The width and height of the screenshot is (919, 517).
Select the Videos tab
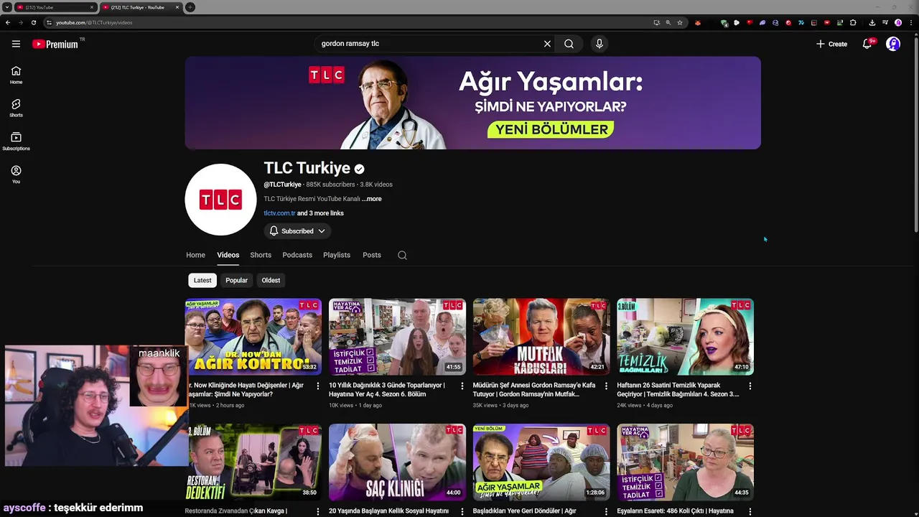[228, 255]
